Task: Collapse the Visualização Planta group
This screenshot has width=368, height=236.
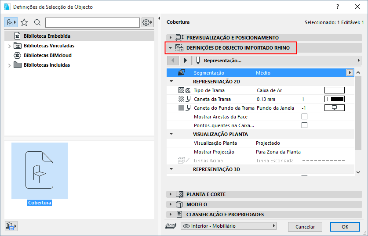Action: coord(171,134)
